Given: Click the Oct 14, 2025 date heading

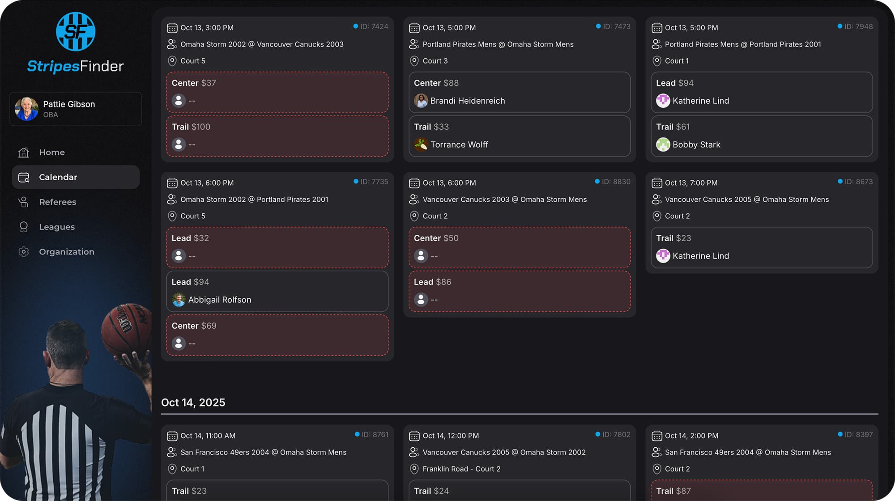Looking at the screenshot, I should click(x=193, y=402).
